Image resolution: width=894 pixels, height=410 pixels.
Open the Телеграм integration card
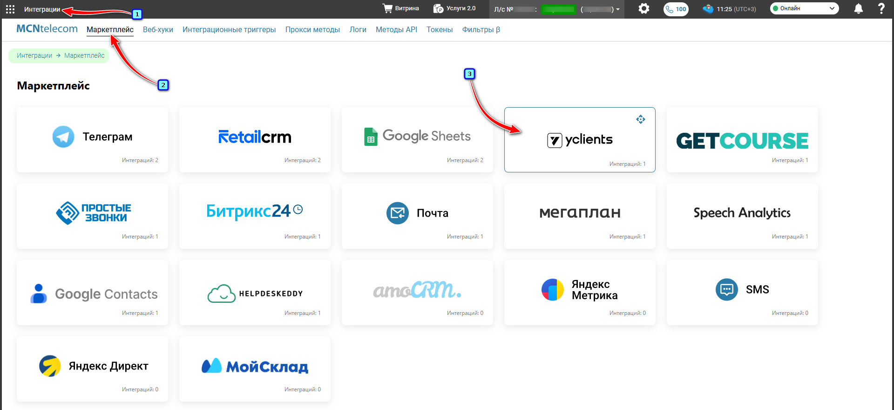92,140
